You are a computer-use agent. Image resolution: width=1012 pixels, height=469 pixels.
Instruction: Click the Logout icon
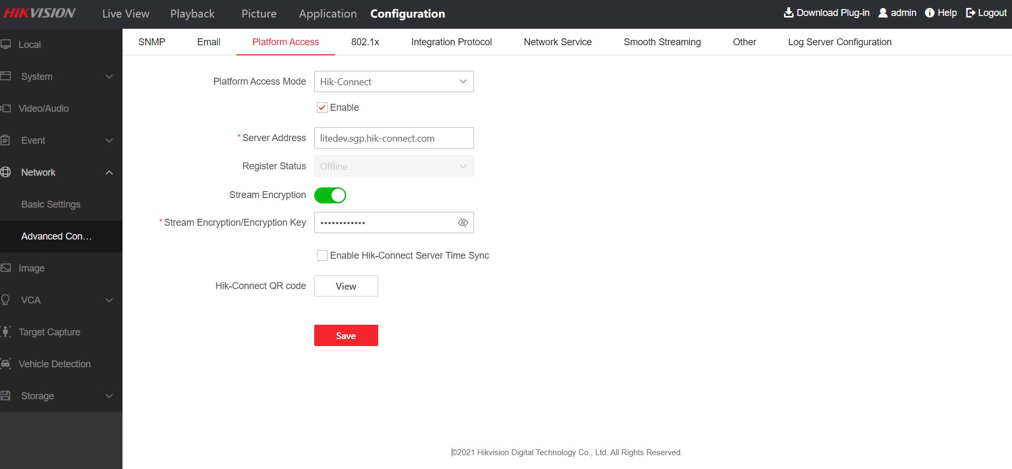tap(970, 13)
